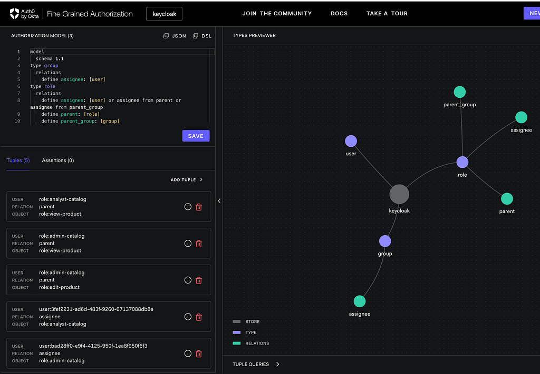
Task: Select the role type node
Action: tap(462, 162)
